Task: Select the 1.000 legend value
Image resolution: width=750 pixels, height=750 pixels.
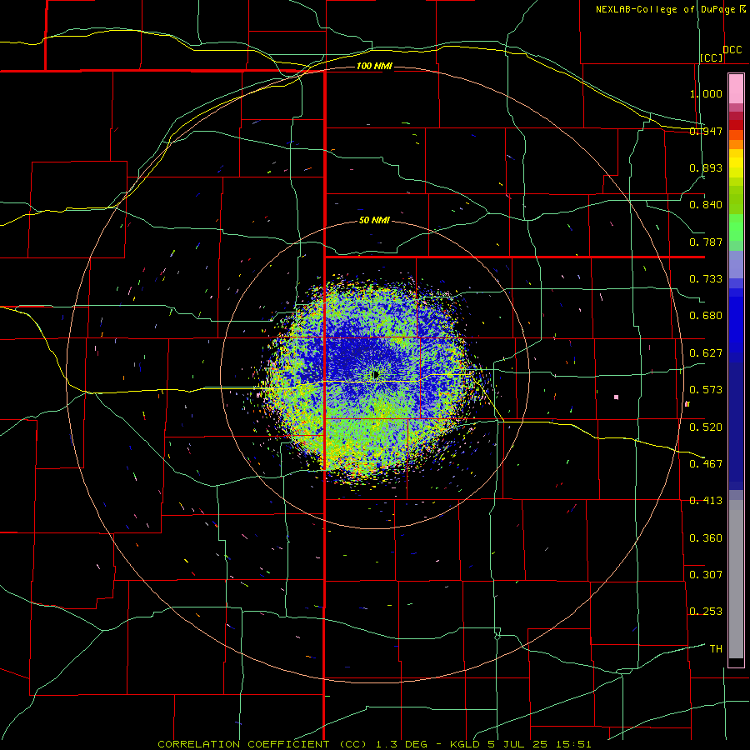Action: (x=706, y=93)
